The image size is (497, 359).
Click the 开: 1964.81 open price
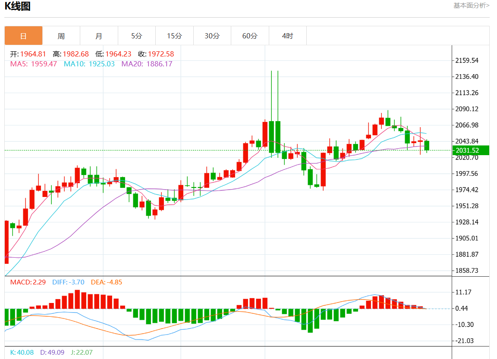coord(28,54)
